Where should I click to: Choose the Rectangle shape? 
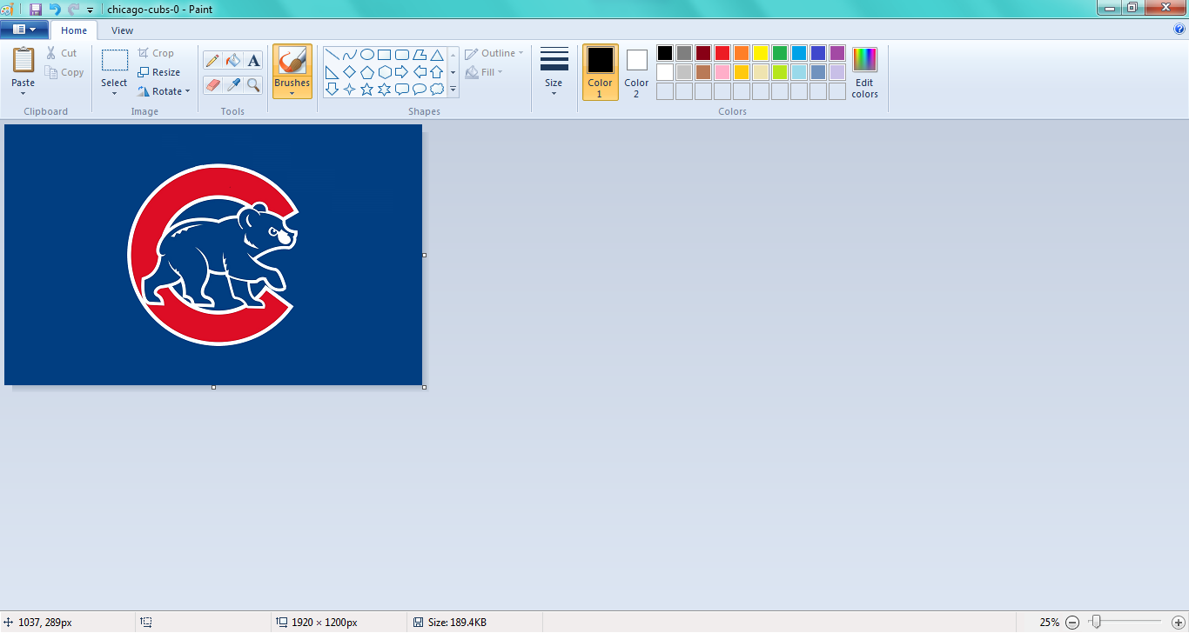coord(384,55)
